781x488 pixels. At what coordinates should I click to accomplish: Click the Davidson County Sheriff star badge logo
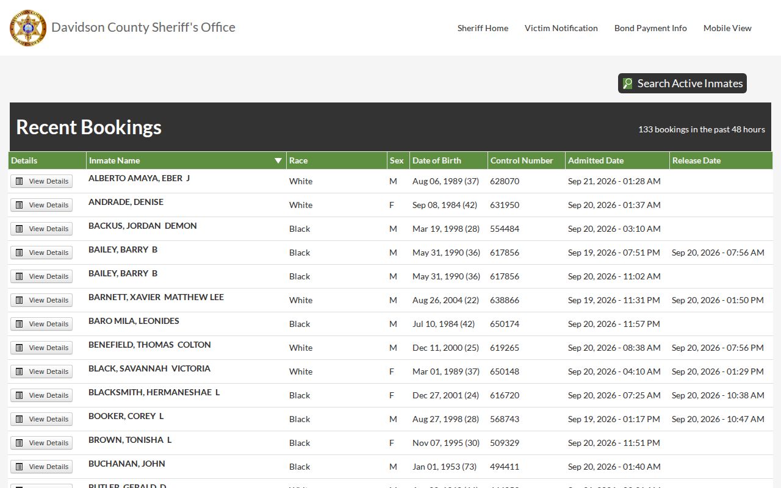pos(28,27)
